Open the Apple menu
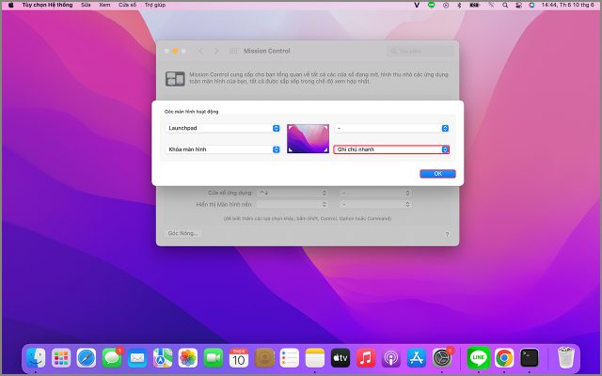Viewport: 602px width, 376px height. tap(10, 5)
